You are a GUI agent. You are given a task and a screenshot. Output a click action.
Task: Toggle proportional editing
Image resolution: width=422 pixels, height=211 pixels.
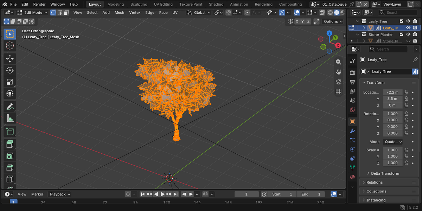tap(247, 12)
